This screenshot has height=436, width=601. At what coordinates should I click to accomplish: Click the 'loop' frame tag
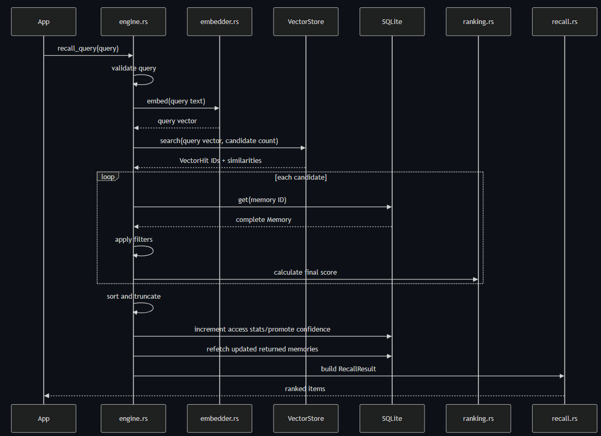tap(108, 176)
